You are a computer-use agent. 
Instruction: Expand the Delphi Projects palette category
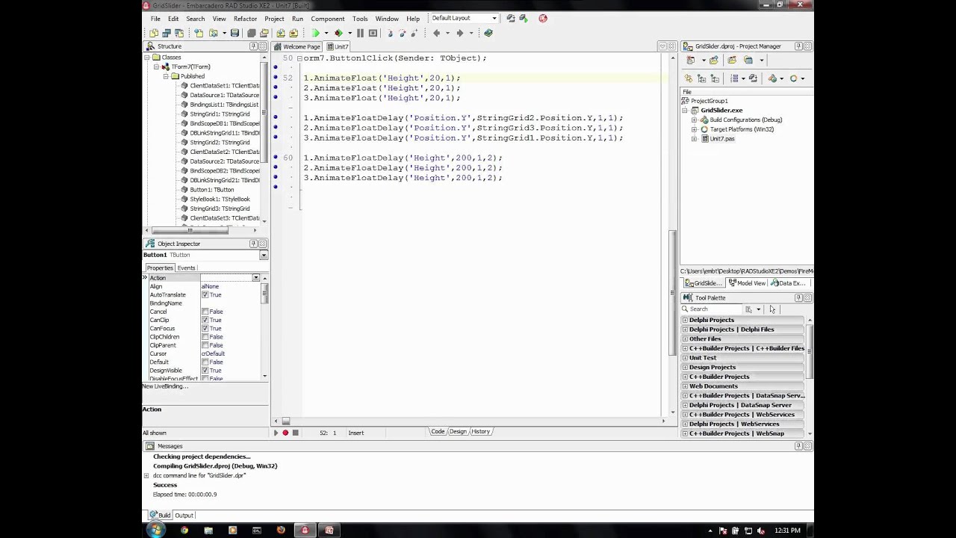tap(685, 320)
